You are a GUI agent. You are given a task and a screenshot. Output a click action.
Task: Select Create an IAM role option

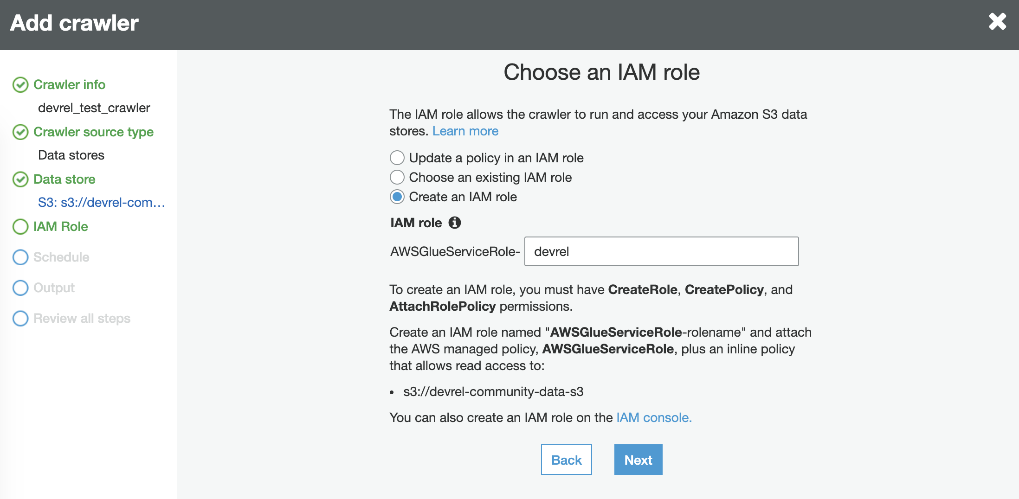397,197
